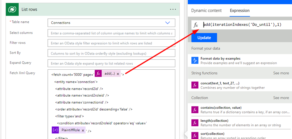Click the sort function fx icon
This screenshot has width=292, height=139.
[195, 135]
